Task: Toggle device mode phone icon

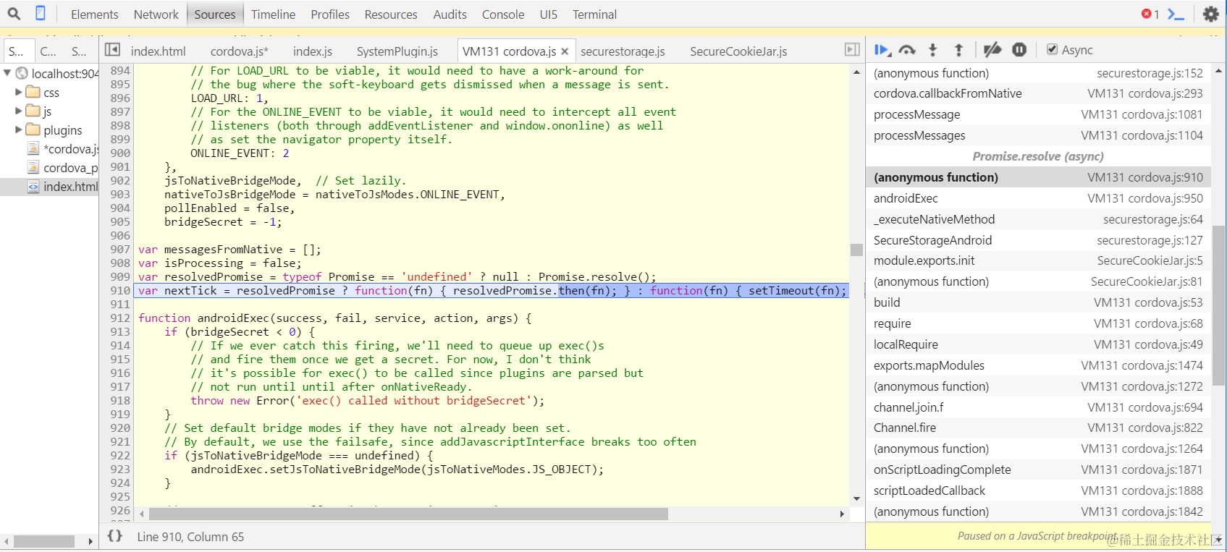Action: pyautogui.click(x=41, y=14)
